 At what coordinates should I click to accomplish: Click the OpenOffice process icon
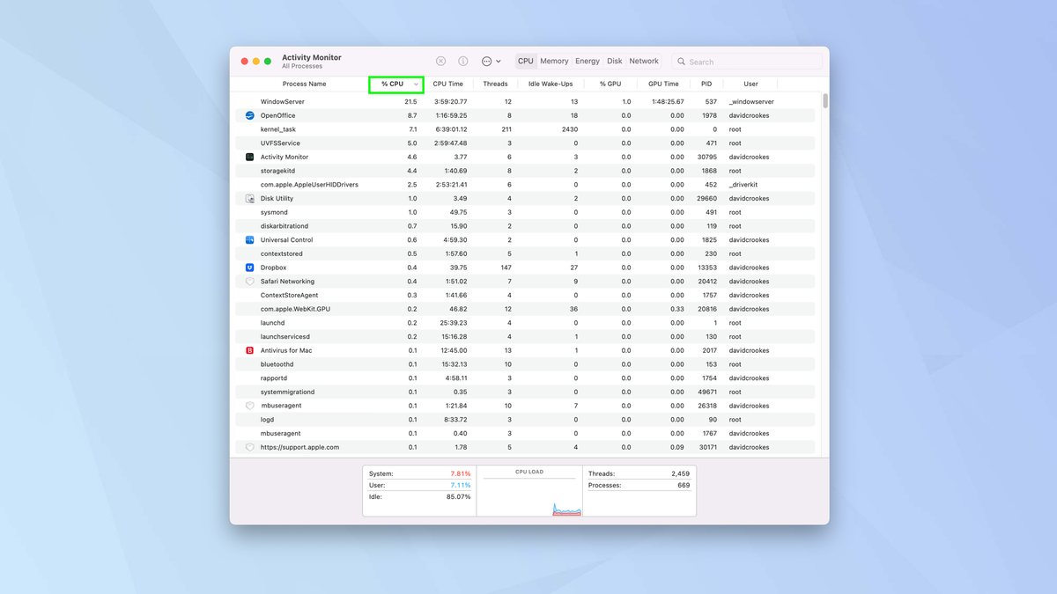tap(249, 115)
